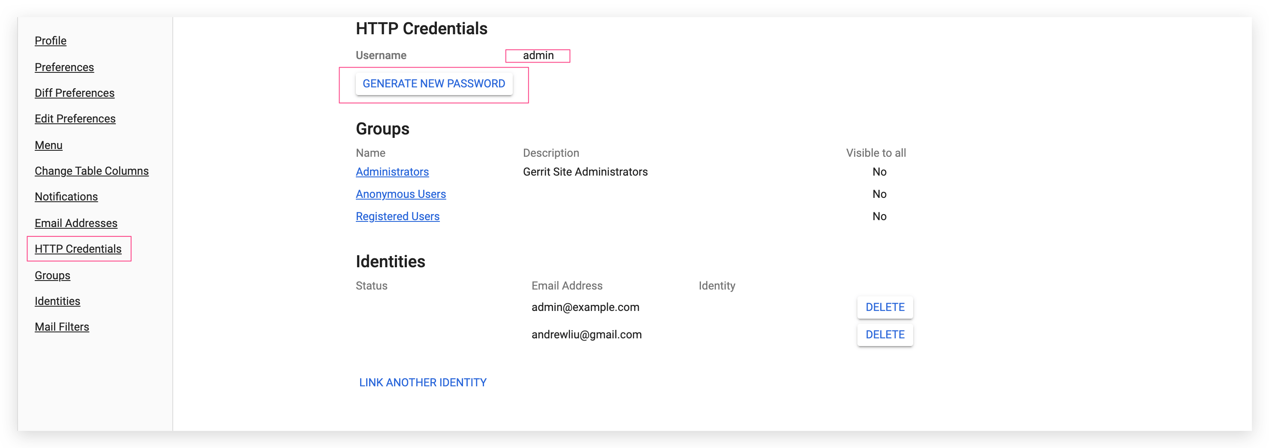1269x448 pixels.
Task: Open the Anonymous Users group
Action: click(x=400, y=194)
